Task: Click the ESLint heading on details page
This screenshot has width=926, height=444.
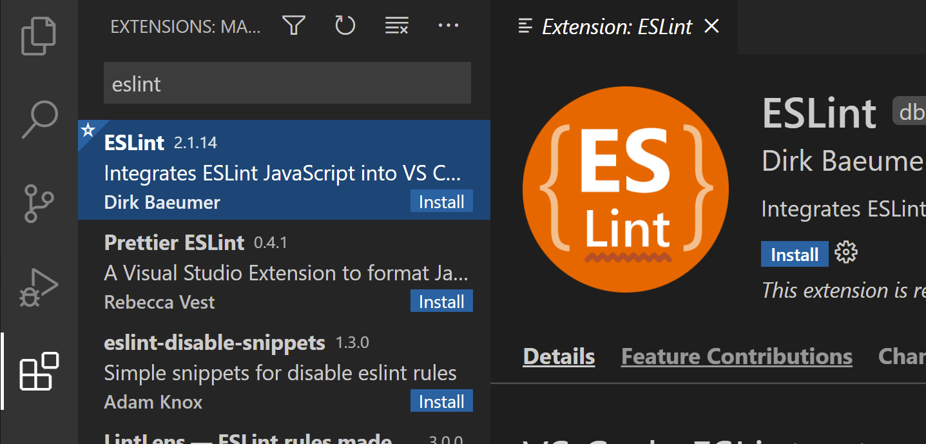Action: pos(819,114)
